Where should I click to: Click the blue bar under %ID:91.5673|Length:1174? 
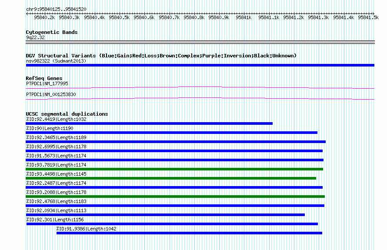click(x=174, y=160)
